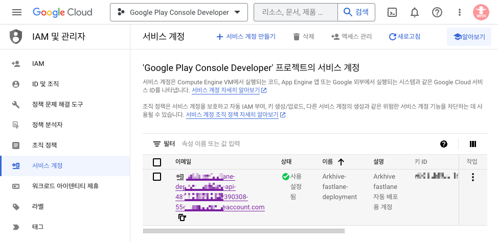Screen dimensions: 498x242
Task: Select 서비스 계정 in sidebar
Action: pyautogui.click(x=65, y=165)
